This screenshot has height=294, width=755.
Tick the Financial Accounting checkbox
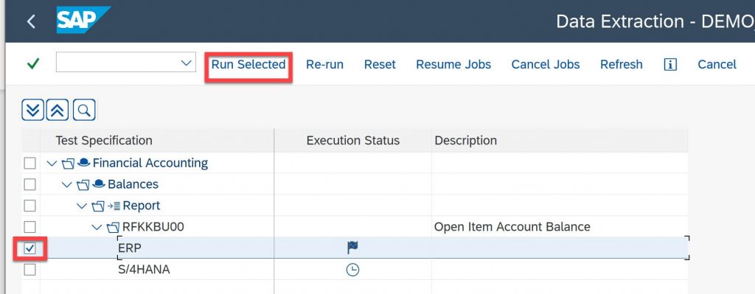coord(29,163)
